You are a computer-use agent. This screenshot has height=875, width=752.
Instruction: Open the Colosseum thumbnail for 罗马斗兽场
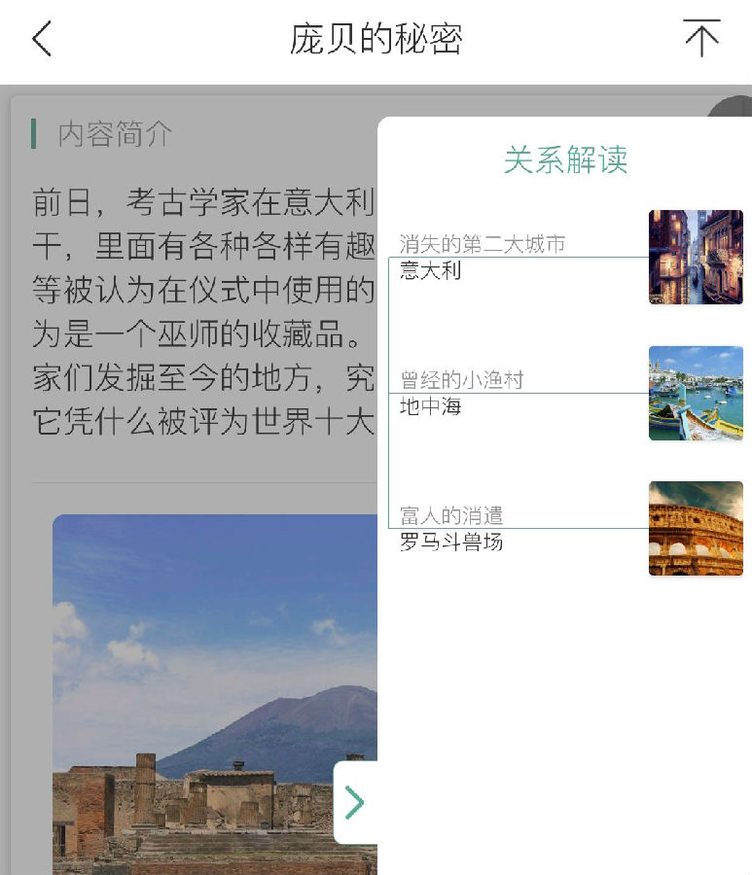coord(696,529)
